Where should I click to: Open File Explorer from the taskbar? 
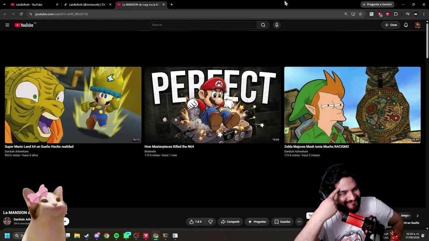(x=77, y=236)
